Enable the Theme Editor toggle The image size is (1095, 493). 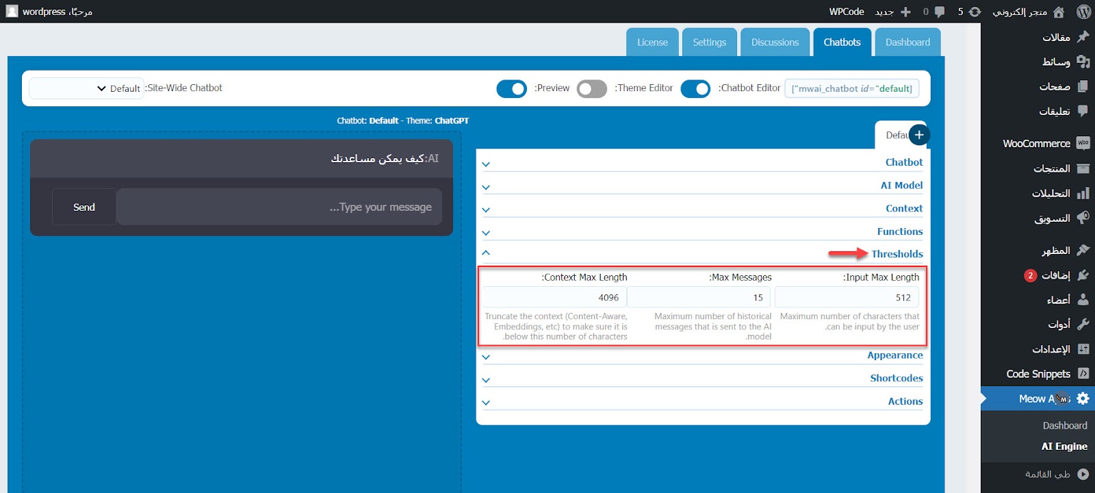coord(591,89)
